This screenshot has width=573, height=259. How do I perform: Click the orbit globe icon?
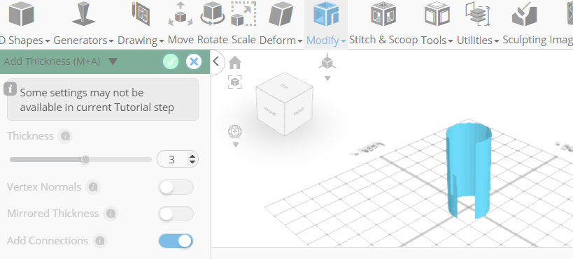(235, 131)
